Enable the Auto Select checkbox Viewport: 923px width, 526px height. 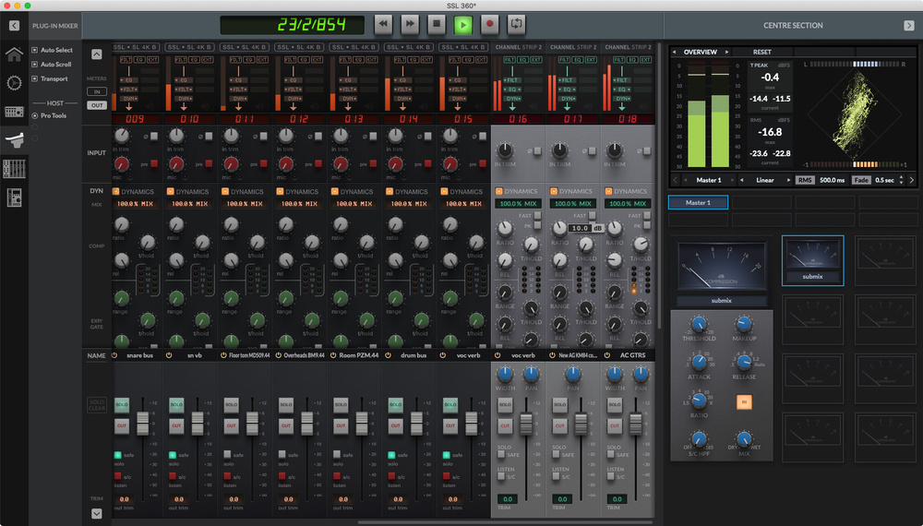(x=34, y=50)
